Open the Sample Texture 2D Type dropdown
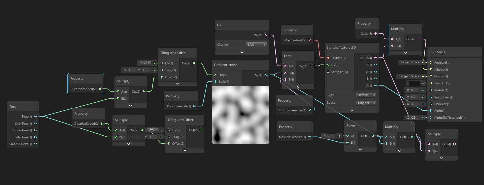 pyautogui.click(x=366, y=95)
